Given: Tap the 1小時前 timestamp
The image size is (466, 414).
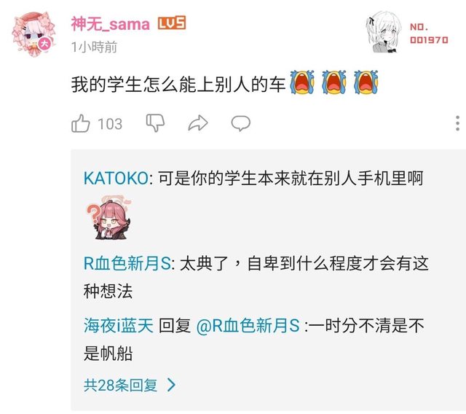Looking at the screenshot, I should pos(94,47).
